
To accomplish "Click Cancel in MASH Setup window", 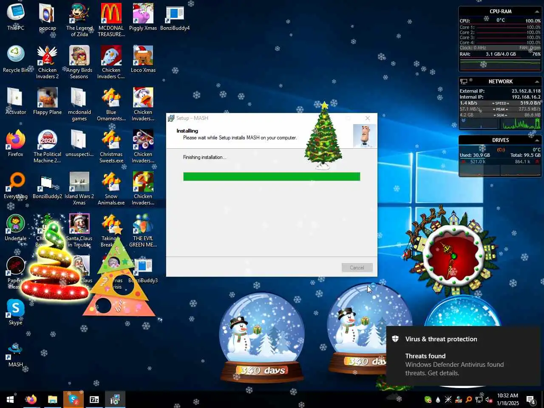I will click(x=357, y=267).
